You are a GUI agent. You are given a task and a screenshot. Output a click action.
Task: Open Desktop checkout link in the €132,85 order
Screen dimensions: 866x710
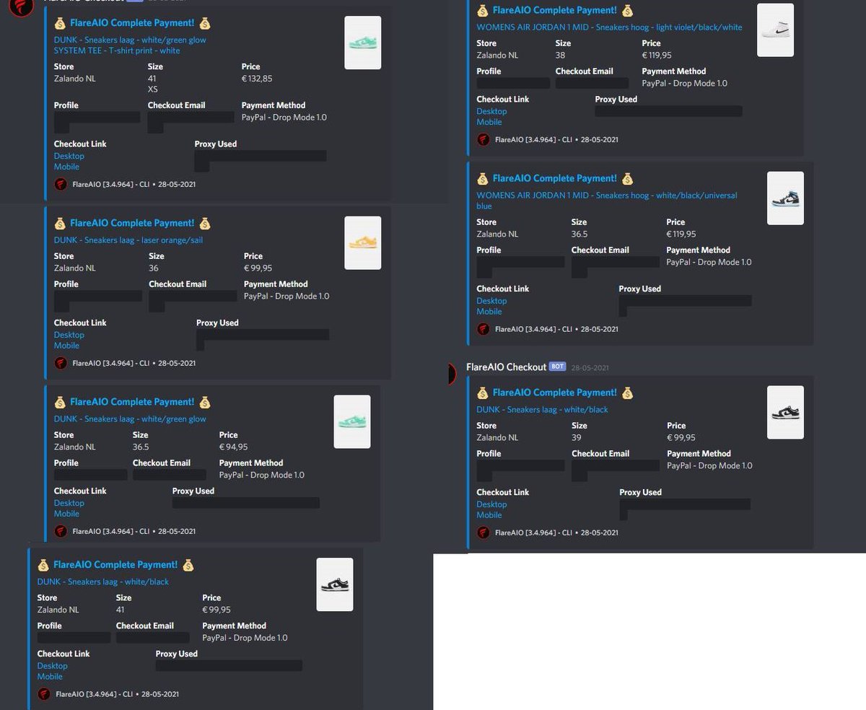(x=69, y=156)
